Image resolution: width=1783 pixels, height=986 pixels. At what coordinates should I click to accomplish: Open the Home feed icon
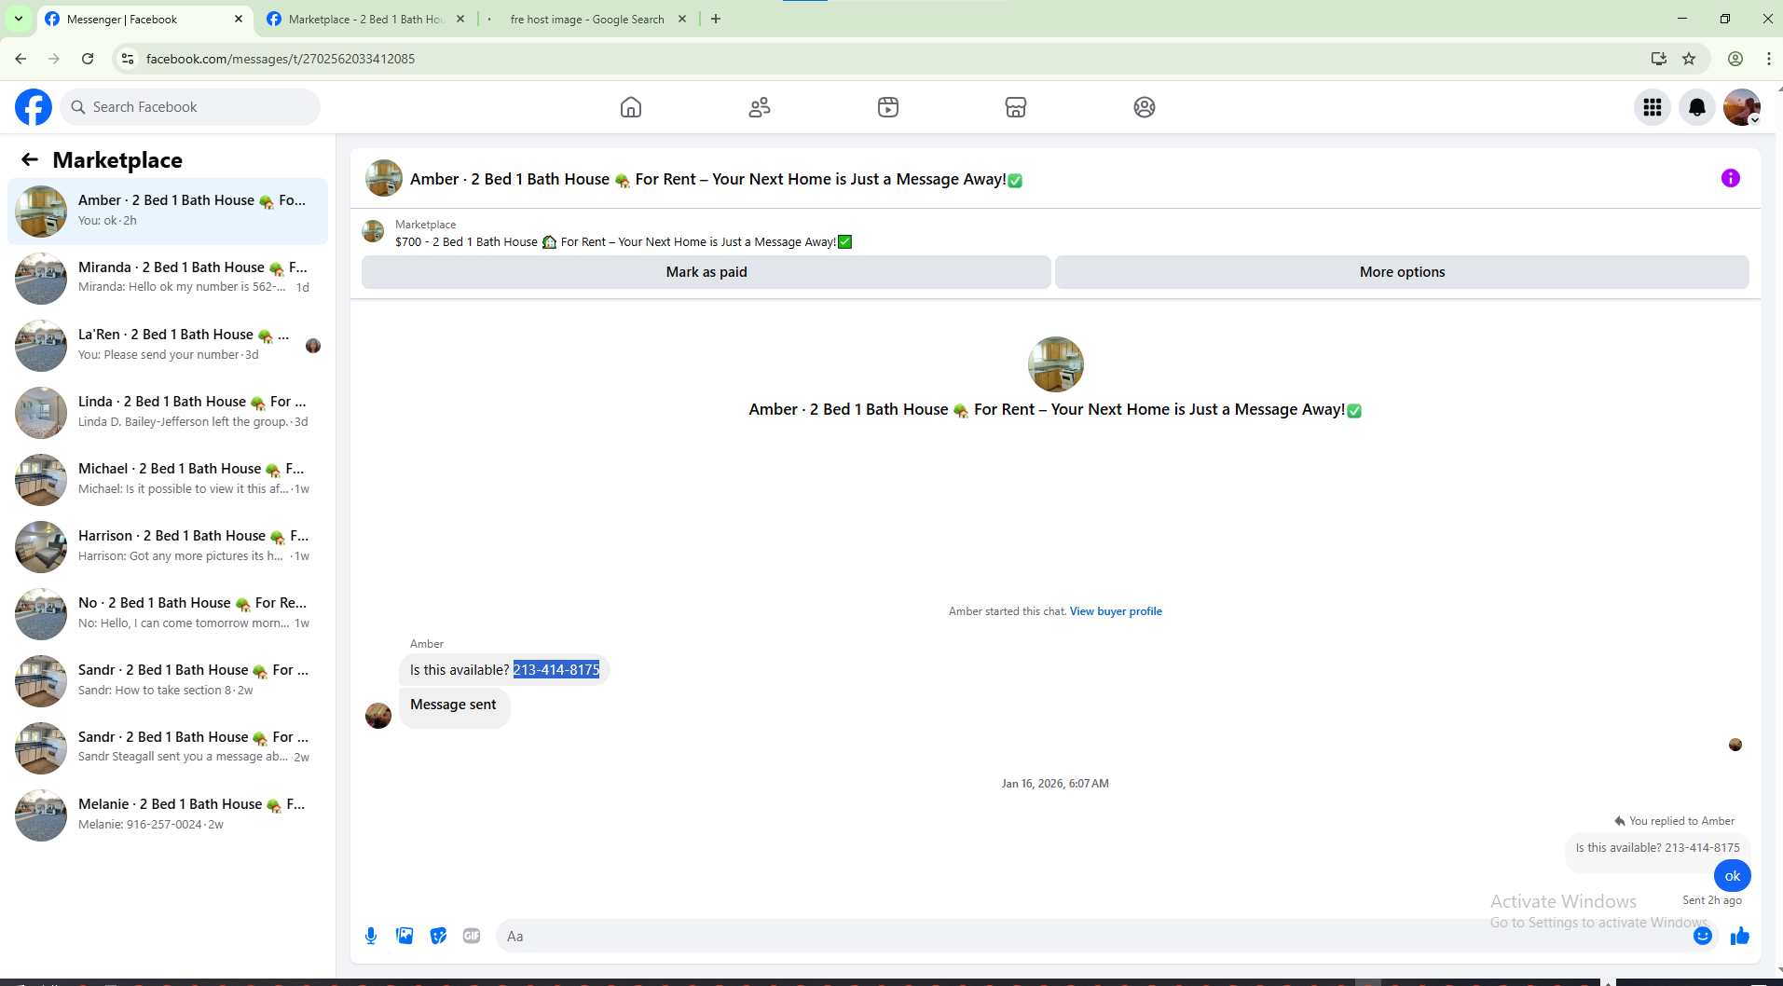tap(631, 107)
